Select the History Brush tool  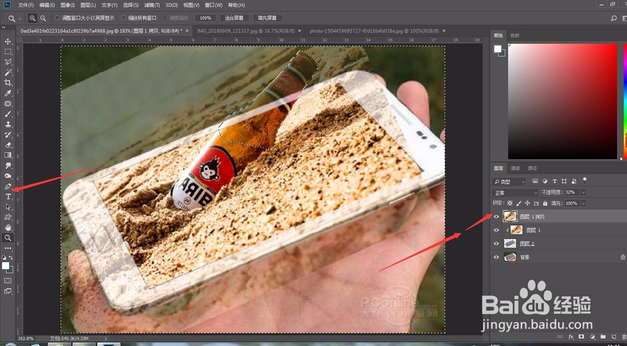8,135
